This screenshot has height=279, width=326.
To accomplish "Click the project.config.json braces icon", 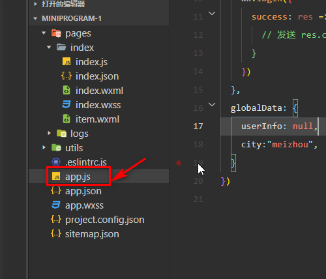I will pyautogui.click(x=56, y=220).
